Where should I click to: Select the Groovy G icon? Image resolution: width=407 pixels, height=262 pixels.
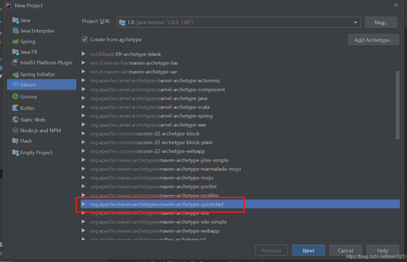click(15, 96)
